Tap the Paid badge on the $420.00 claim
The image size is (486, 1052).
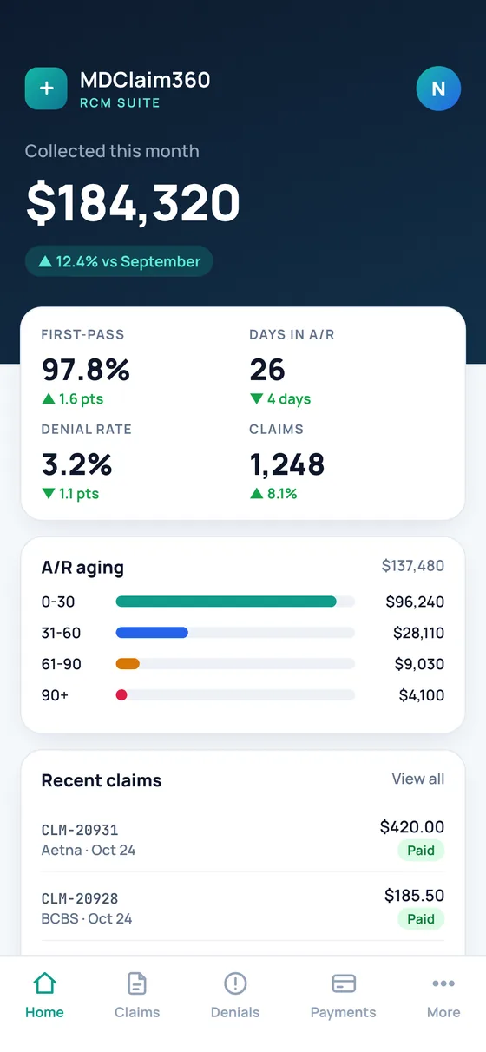tap(421, 851)
